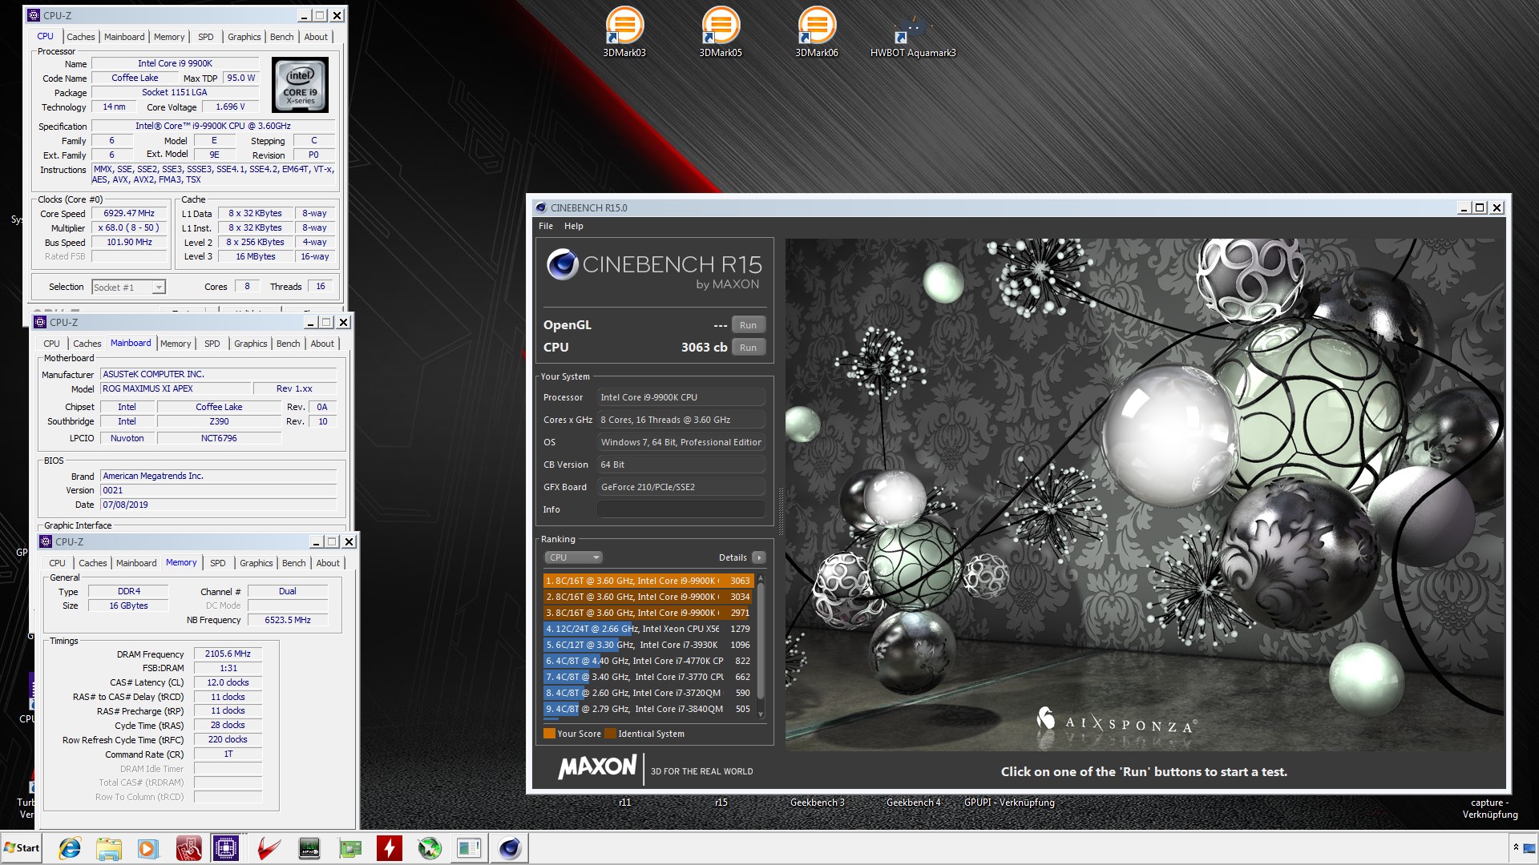
Task: Switch to Memory tab in top CPU-Z
Action: [169, 37]
